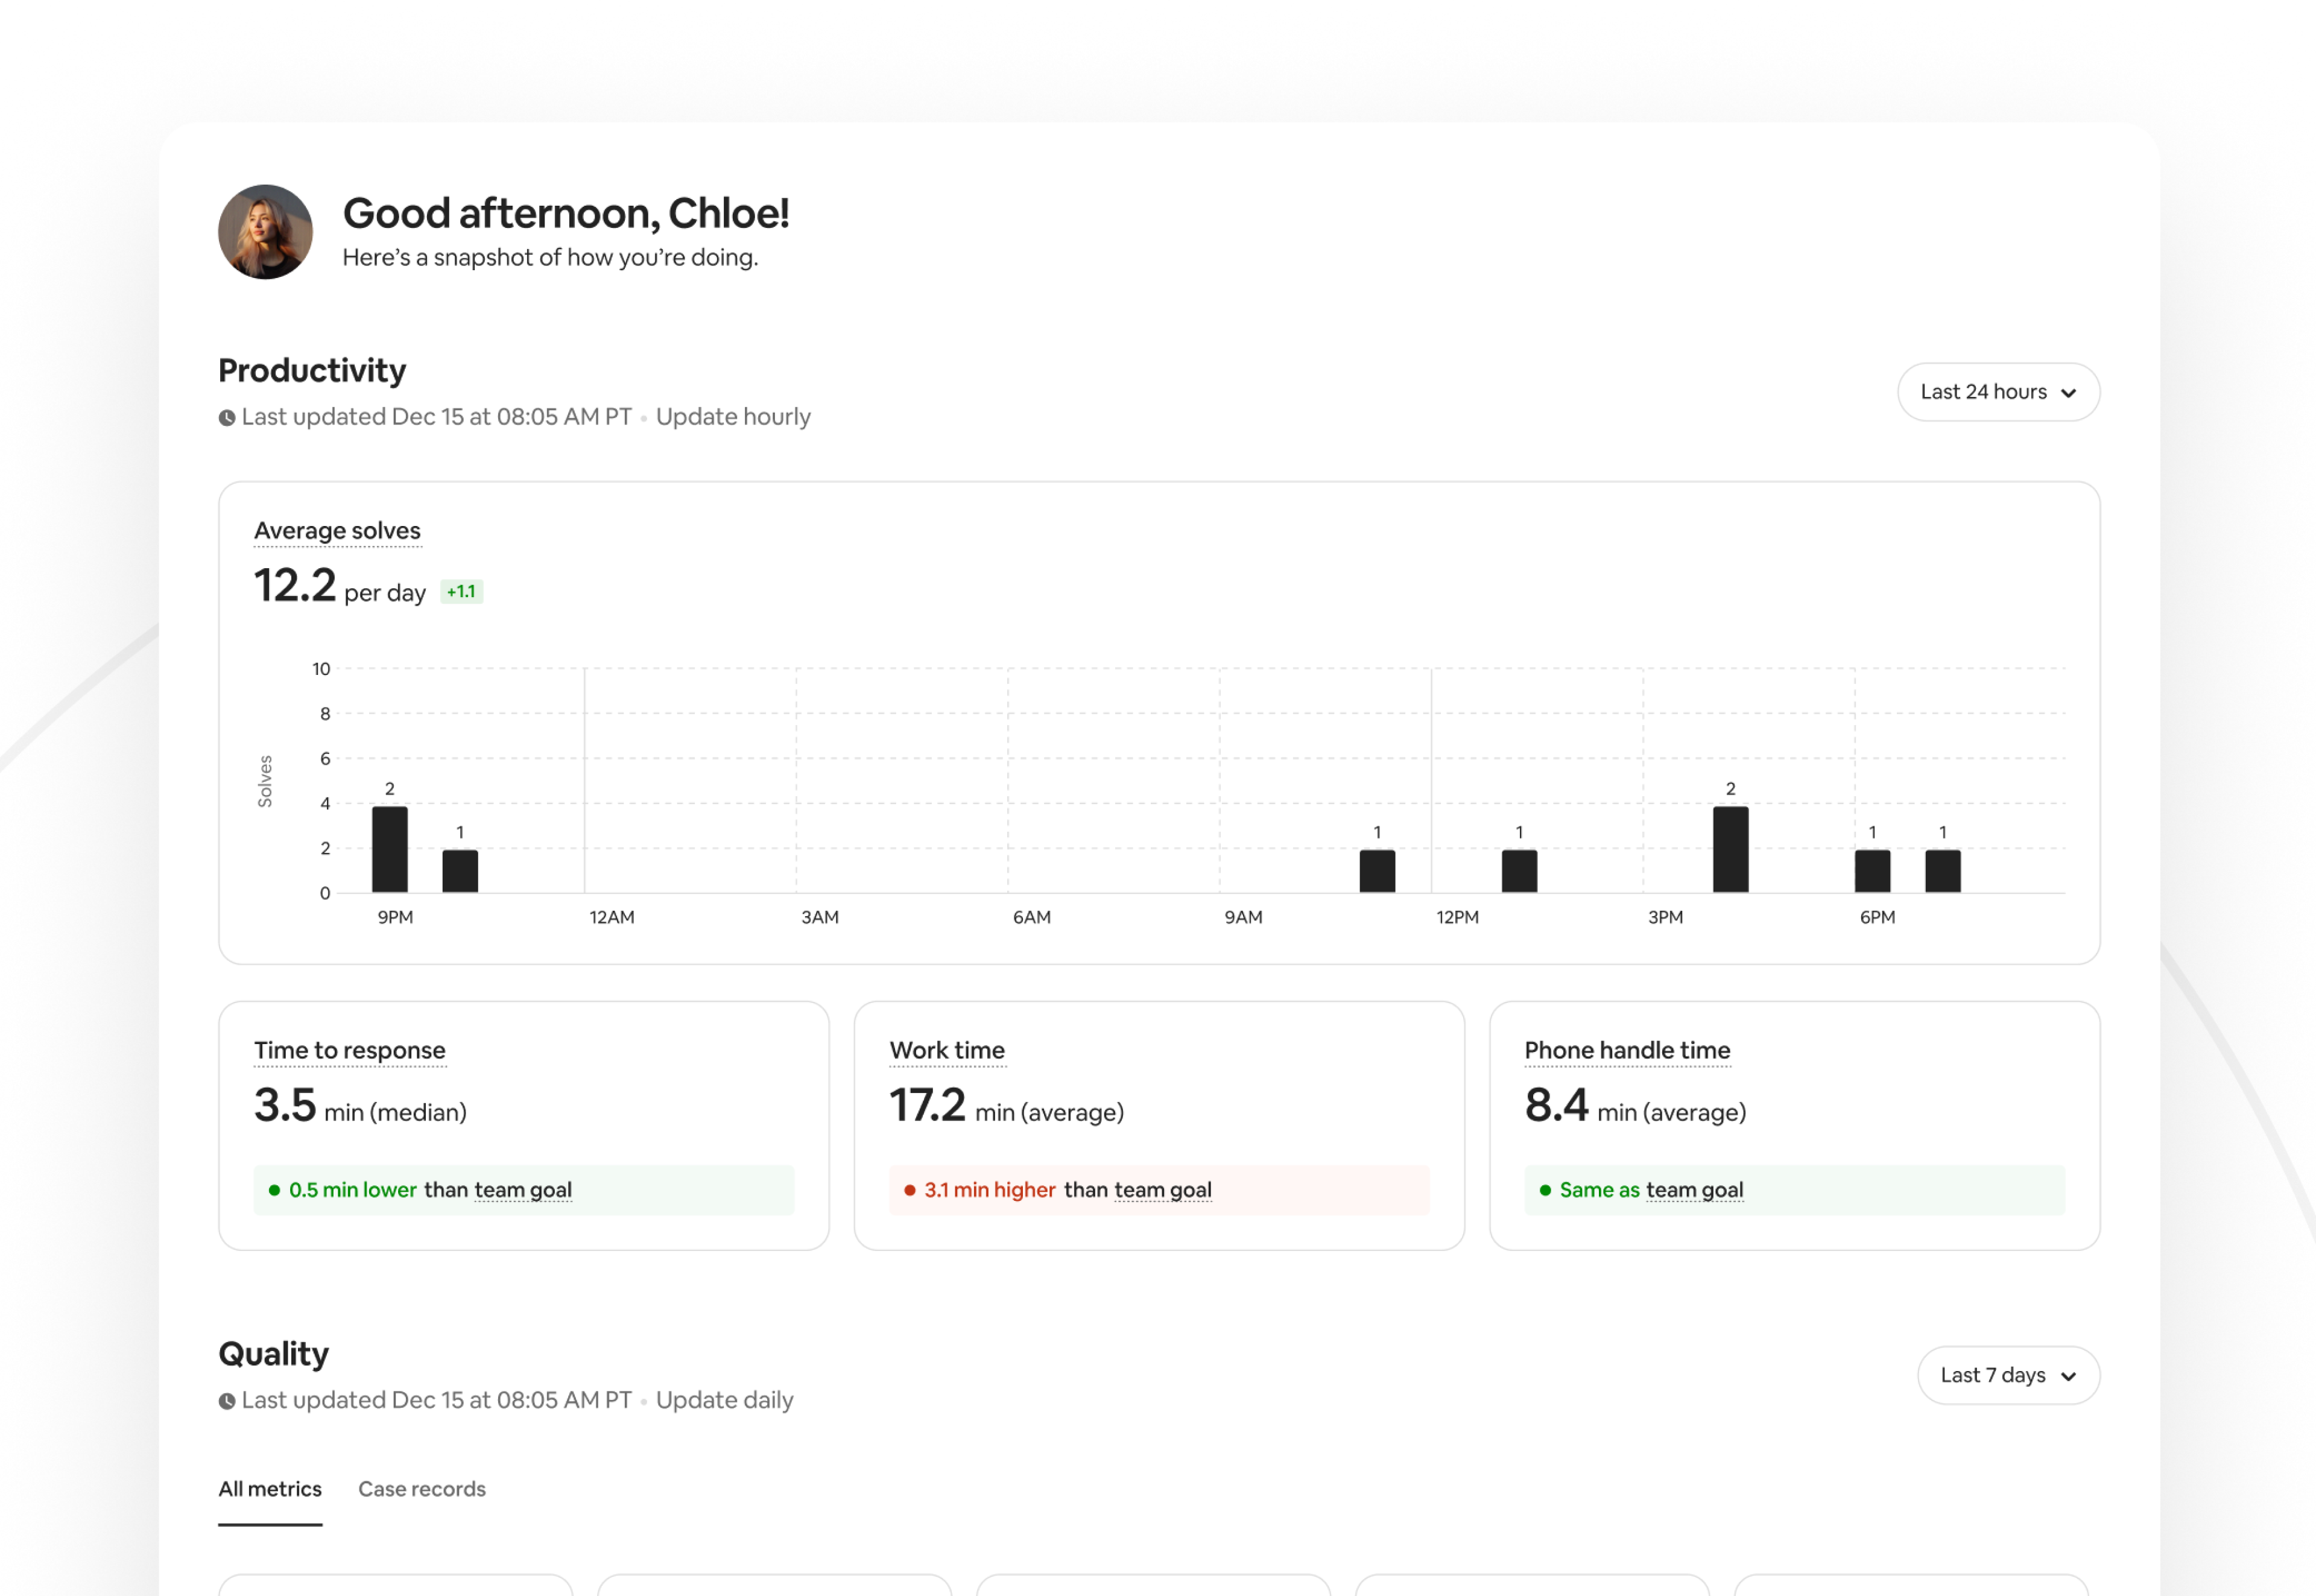Click the clock icon under Quality heading
The width and height of the screenshot is (2316, 1596).
227,1401
